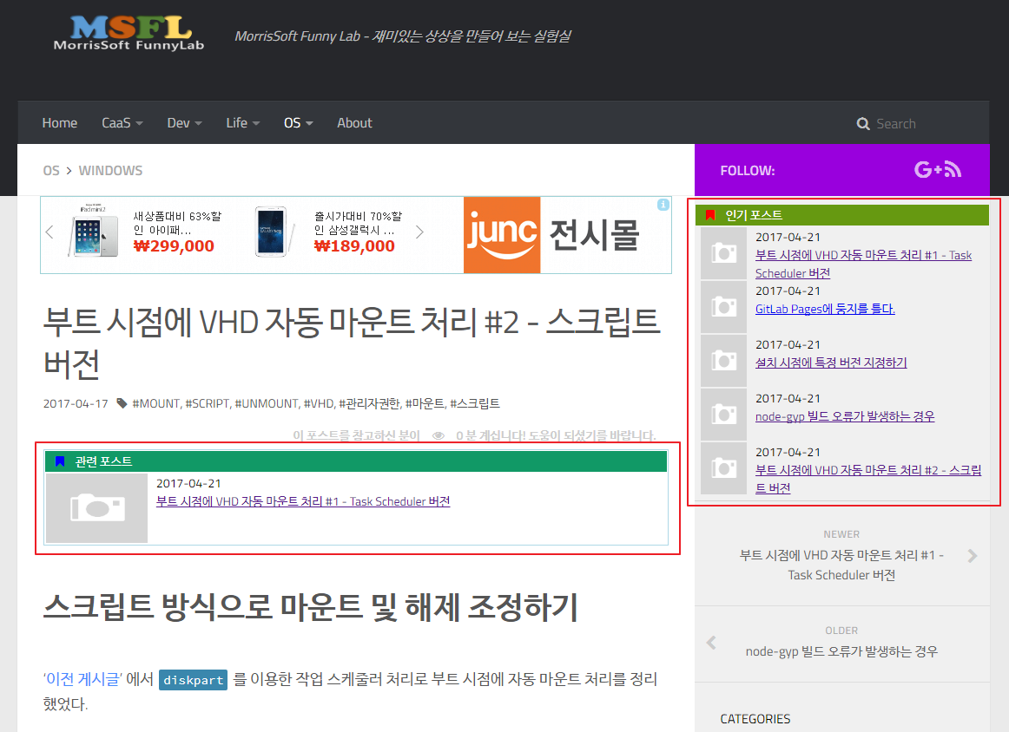Viewport: 1009px width, 732px height.
Task: Click the MSFL MorrisSoft FunnyLab logo
Action: pos(129,34)
